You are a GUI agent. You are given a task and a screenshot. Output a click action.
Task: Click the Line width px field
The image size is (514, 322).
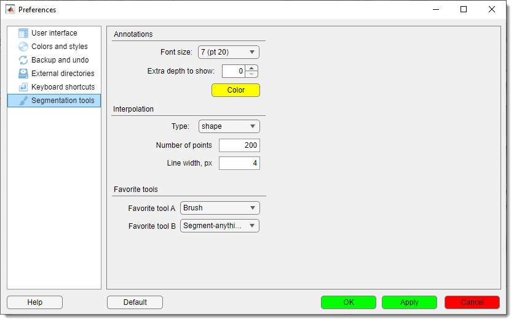tap(239, 163)
